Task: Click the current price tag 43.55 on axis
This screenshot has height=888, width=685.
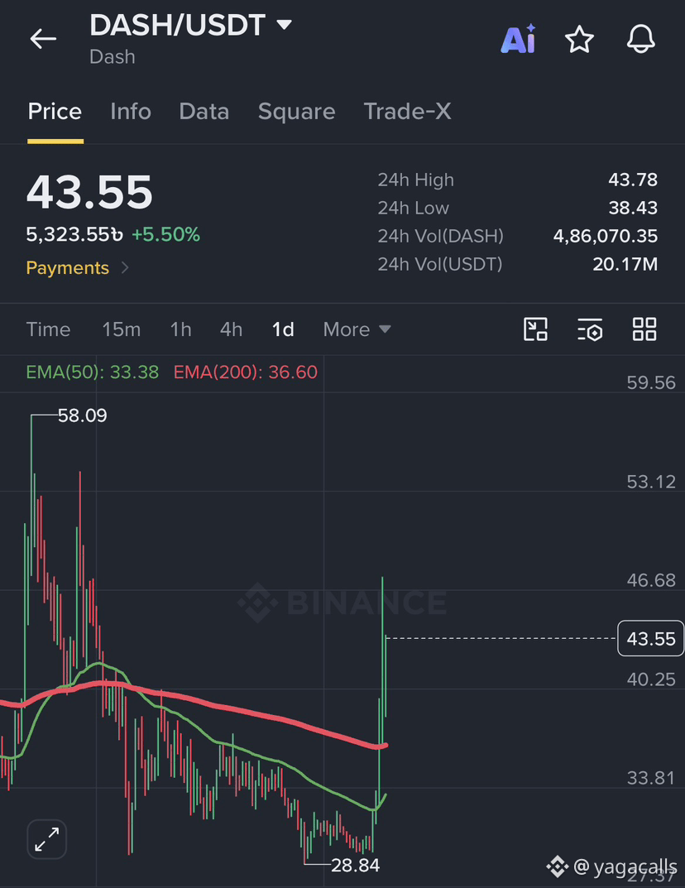Action: [650, 638]
